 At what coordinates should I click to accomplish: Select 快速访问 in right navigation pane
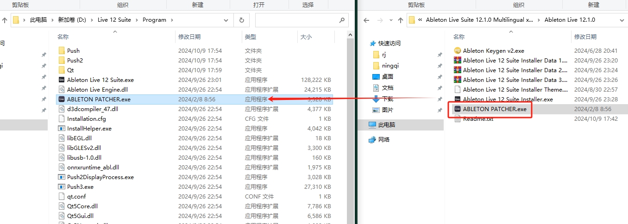(389, 43)
